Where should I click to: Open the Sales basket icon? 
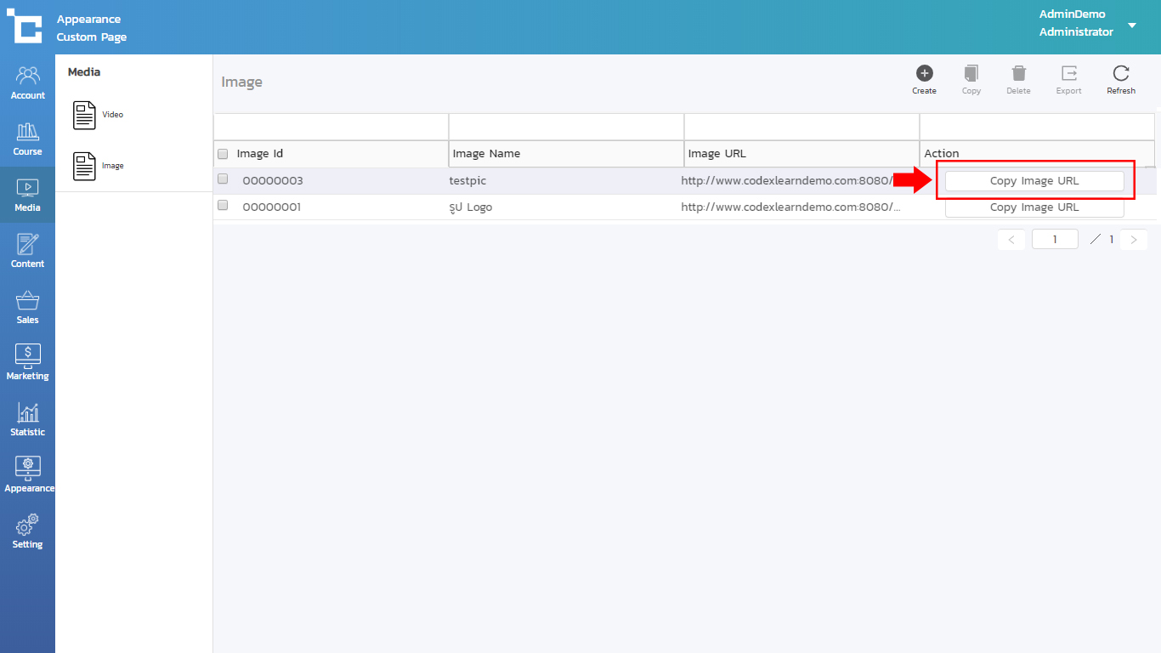(x=27, y=301)
